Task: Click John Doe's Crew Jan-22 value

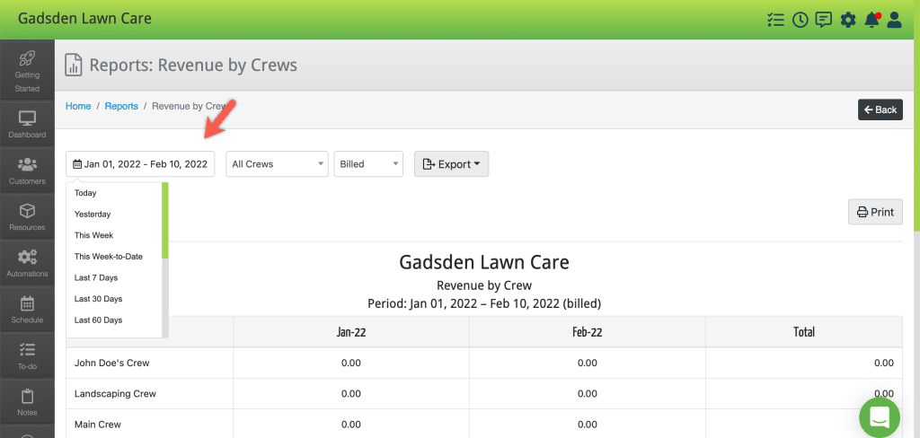Action: (351, 363)
